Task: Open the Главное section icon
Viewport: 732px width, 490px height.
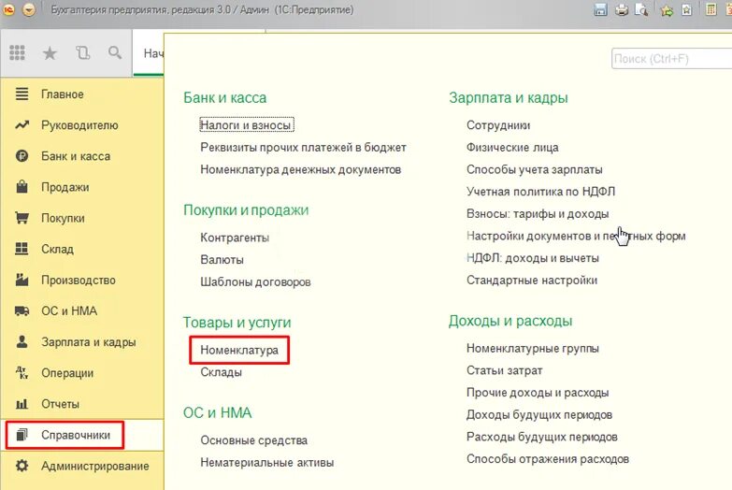Action: pos(22,94)
